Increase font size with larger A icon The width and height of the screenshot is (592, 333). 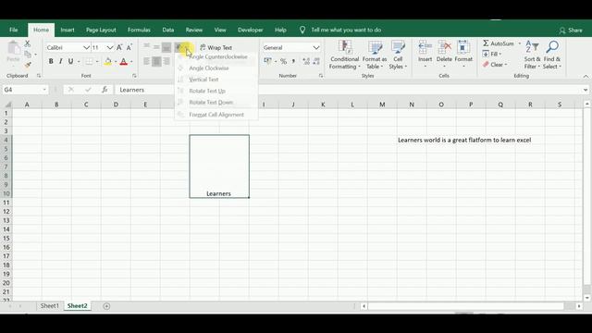click(119, 47)
